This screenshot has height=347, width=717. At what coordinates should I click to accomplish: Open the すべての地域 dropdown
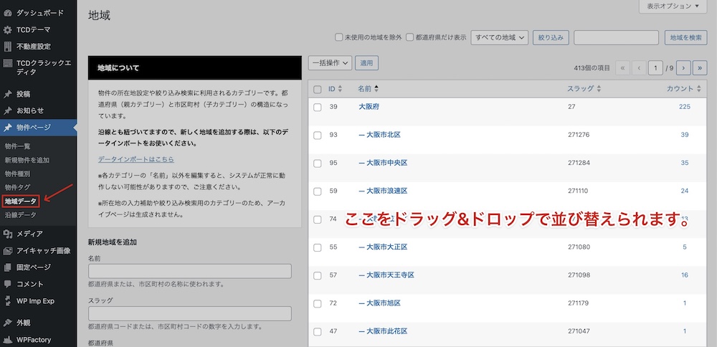tap(499, 37)
